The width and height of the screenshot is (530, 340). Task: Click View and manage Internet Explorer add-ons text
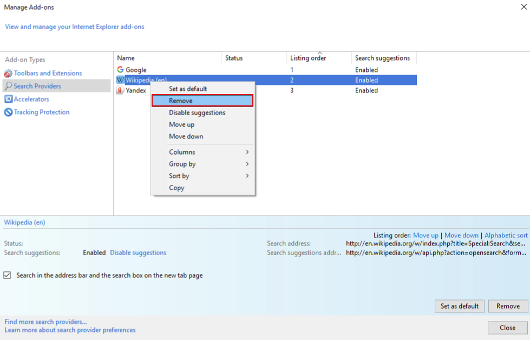(74, 26)
